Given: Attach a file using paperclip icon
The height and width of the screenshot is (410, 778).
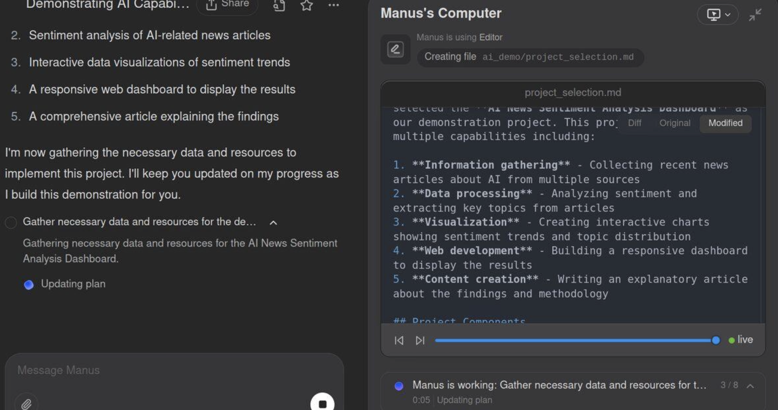Looking at the screenshot, I should [26, 403].
